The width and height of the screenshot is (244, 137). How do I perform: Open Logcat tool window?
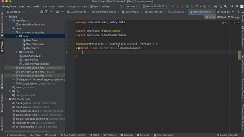51,135
